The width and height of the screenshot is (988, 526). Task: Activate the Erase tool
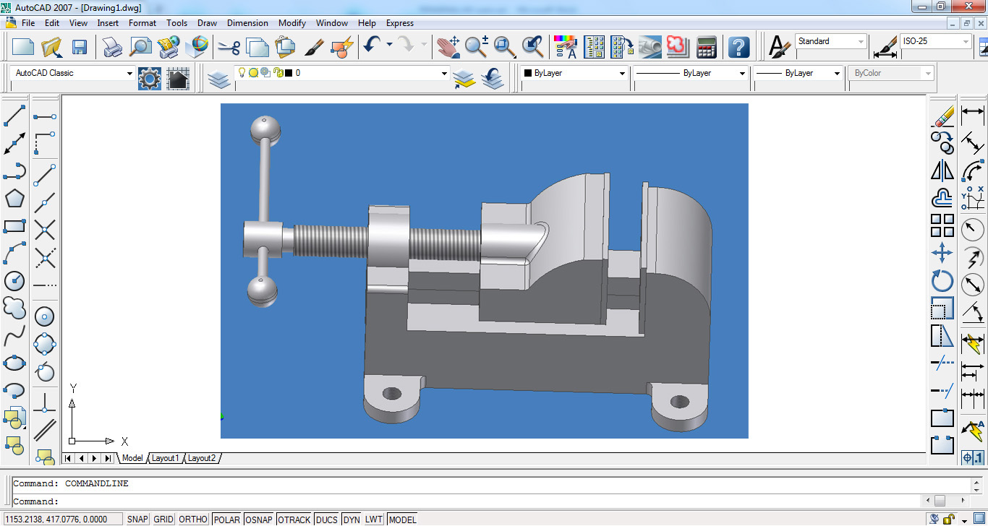point(942,115)
